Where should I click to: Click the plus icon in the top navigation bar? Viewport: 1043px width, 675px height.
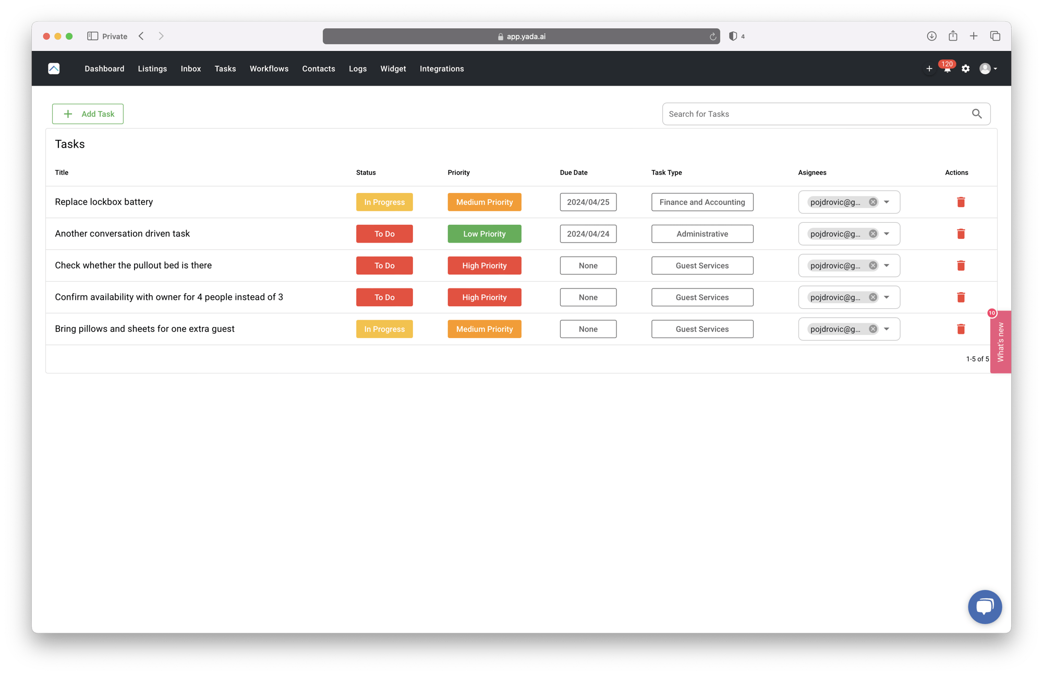pyautogui.click(x=929, y=69)
